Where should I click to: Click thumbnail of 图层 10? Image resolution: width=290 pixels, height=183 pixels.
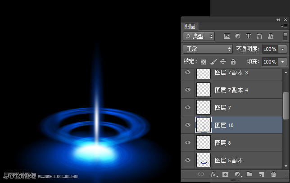[x=204, y=125]
